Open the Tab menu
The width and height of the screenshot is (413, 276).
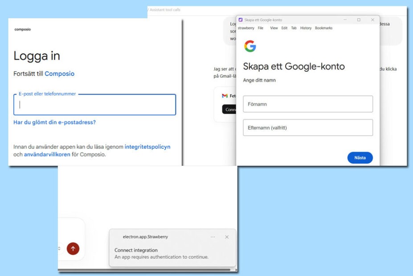[x=294, y=28]
